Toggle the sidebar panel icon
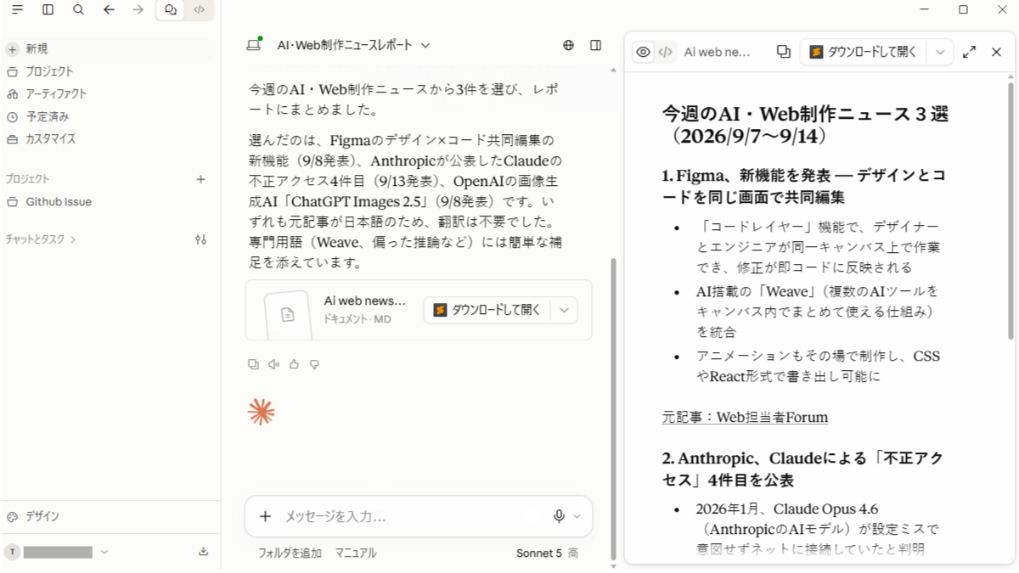The height and width of the screenshot is (573, 1019). 48,9
